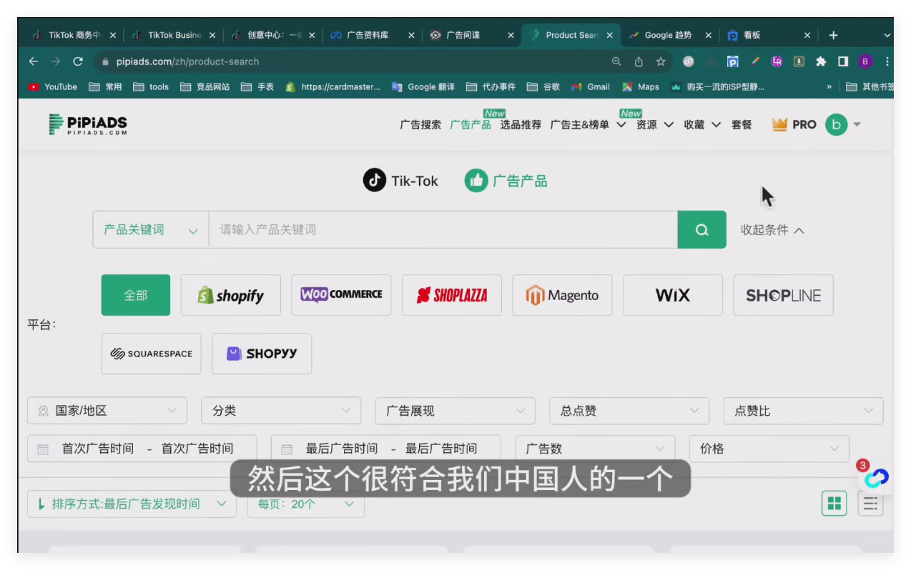The image size is (911, 570).
Task: Open the green user avatar 'b'
Action: (836, 124)
